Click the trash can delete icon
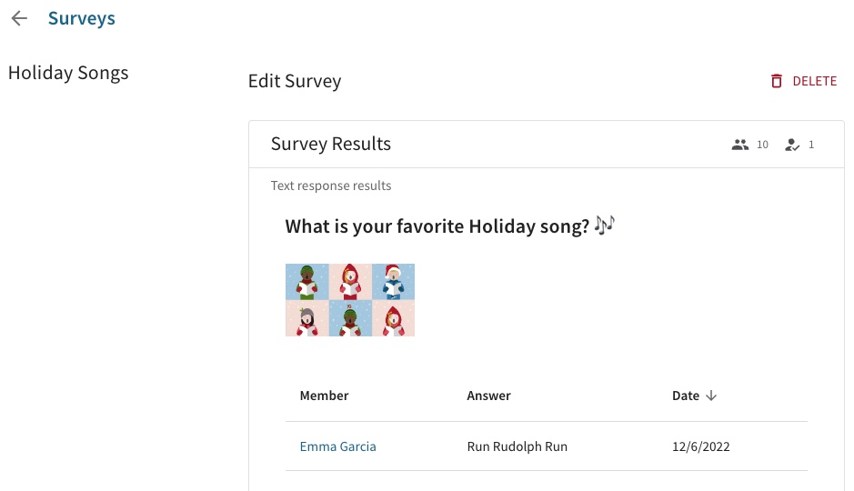The height and width of the screenshot is (491, 854). point(777,81)
